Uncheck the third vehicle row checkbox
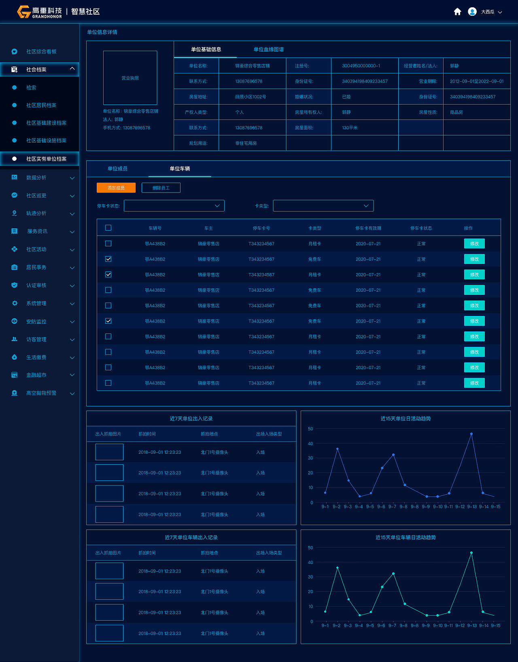 (x=108, y=274)
